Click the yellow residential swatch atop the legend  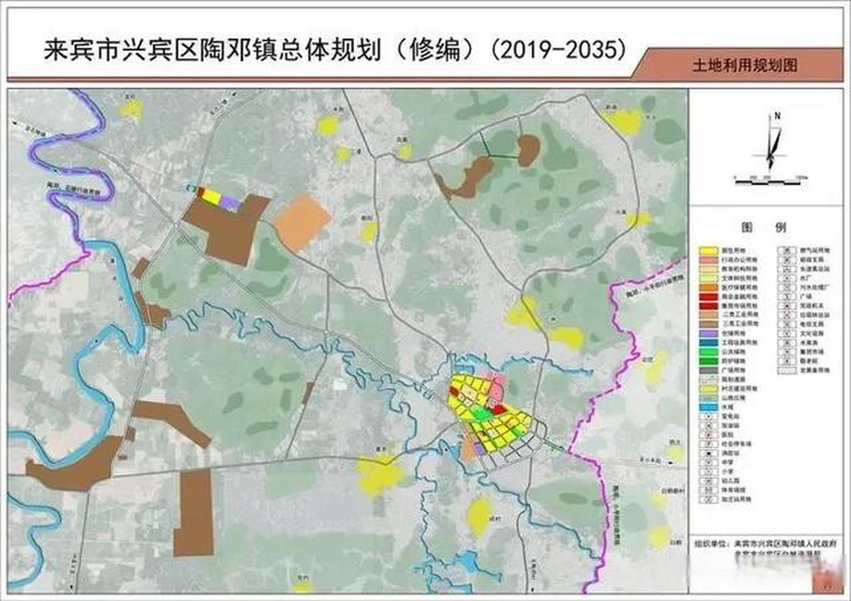[x=708, y=251]
